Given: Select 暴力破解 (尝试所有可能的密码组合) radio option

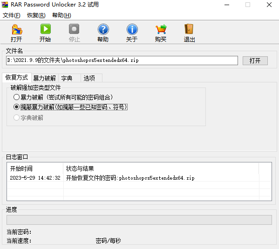Looking at the screenshot, I should tap(63, 97).
